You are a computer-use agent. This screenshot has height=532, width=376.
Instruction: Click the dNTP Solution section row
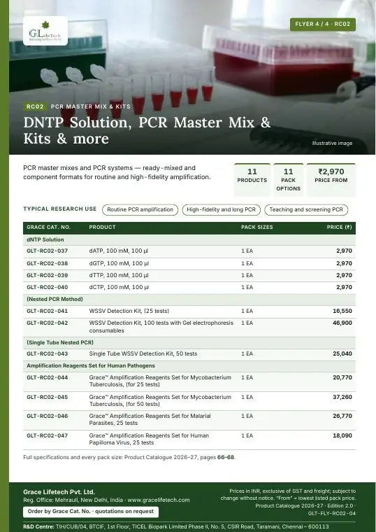(x=189, y=240)
